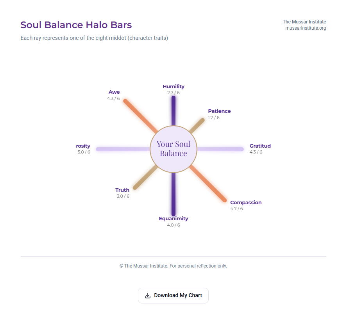Click the download icon in the button

pyautogui.click(x=148, y=296)
